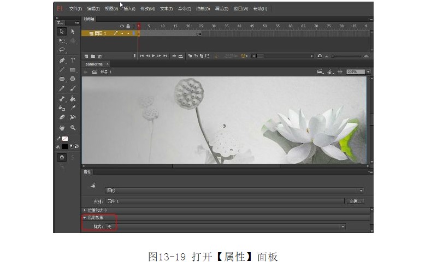Choose the Lasso tool
The image size is (437, 262).
(x=62, y=50)
